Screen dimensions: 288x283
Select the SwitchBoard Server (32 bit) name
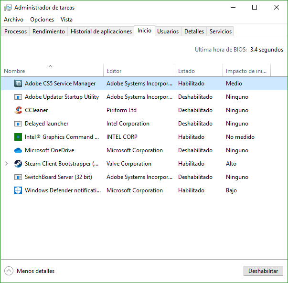point(58,177)
